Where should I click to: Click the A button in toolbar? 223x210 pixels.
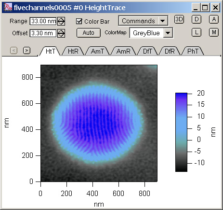tap(214, 19)
